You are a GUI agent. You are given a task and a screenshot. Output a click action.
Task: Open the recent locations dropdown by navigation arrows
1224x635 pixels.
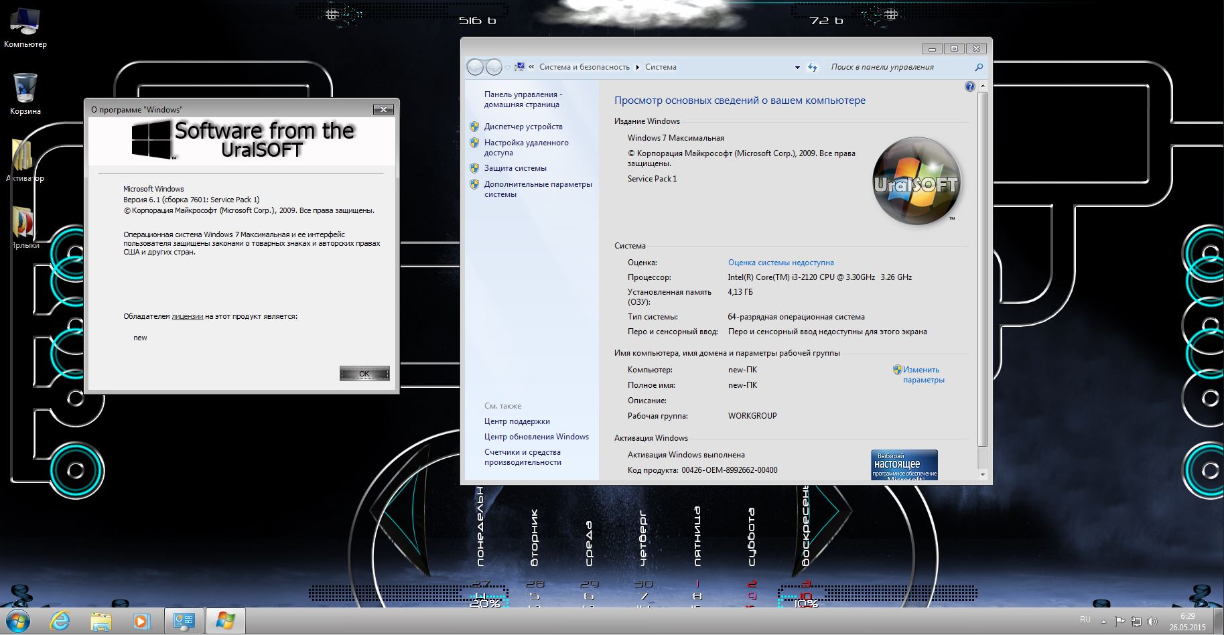[x=507, y=68]
